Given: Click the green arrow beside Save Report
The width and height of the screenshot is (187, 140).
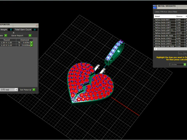Looking at the screenshot, I should pyautogui.click(x=30, y=35).
